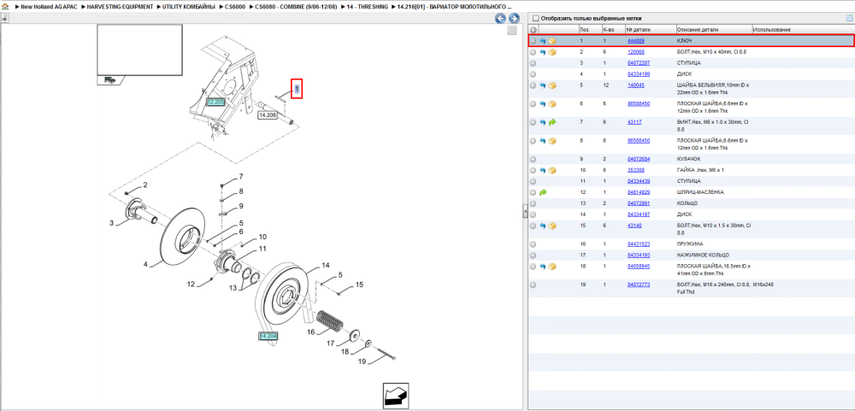This screenshot has width=855, height=411.
Task: Click blue replacement arrow for part 84058945
Action: (543, 267)
